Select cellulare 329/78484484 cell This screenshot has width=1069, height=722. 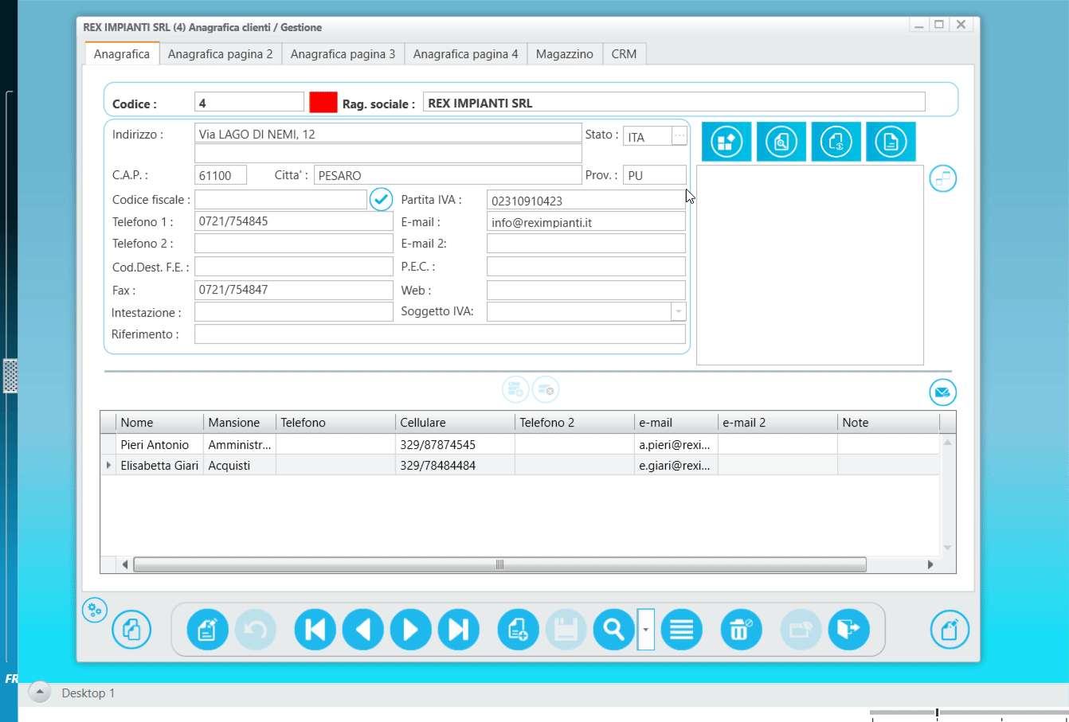point(456,465)
